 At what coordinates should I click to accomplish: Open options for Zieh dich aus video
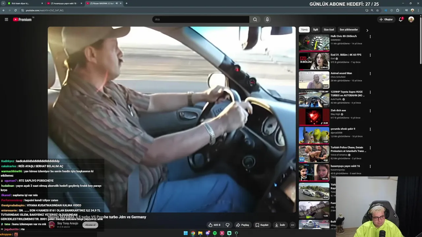pos(370,111)
